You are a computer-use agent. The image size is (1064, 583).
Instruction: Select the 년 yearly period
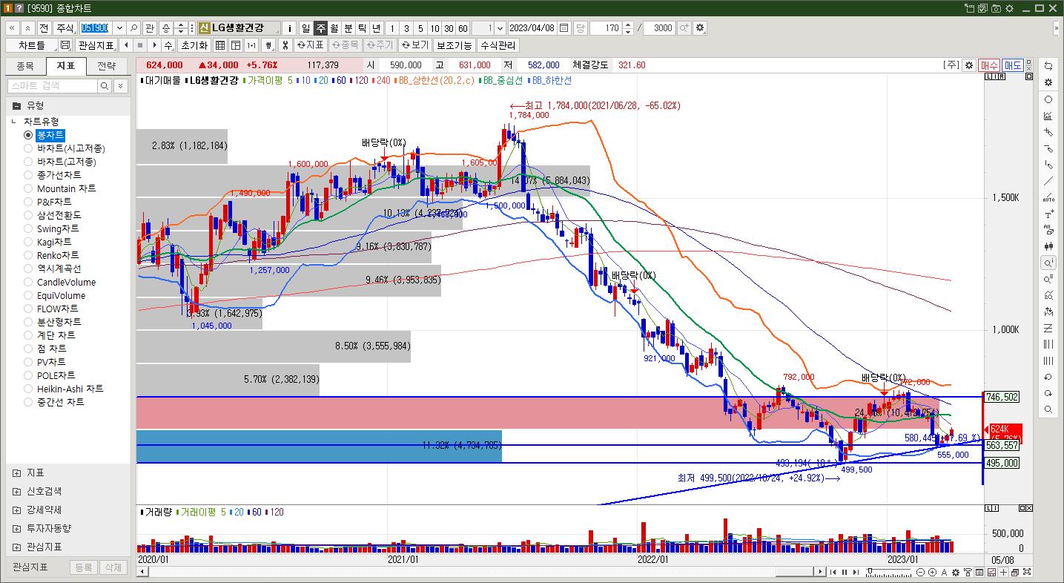[x=377, y=28]
